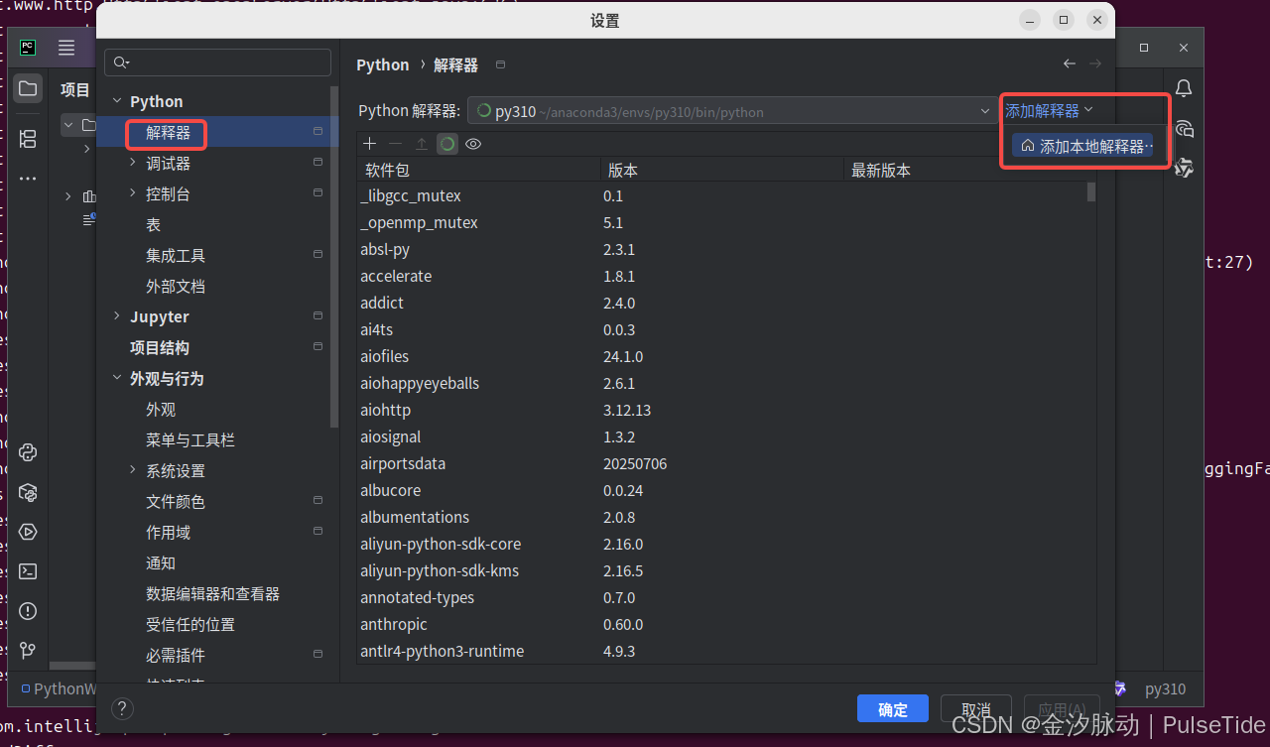Open the Structure tool window icon
1270x747 pixels.
[28, 138]
